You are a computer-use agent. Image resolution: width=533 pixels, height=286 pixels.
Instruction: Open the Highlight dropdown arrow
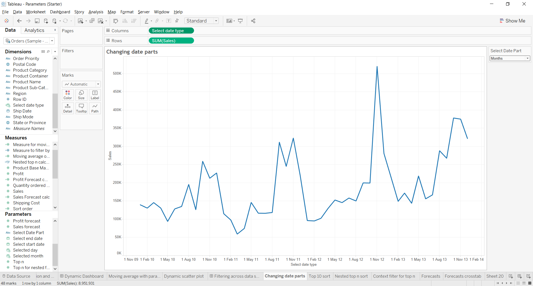coord(151,21)
